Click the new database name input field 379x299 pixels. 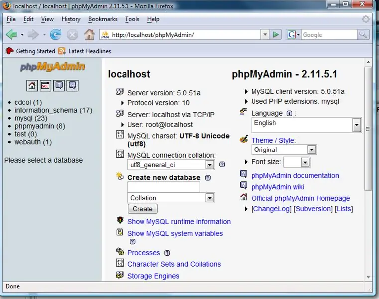(x=164, y=187)
